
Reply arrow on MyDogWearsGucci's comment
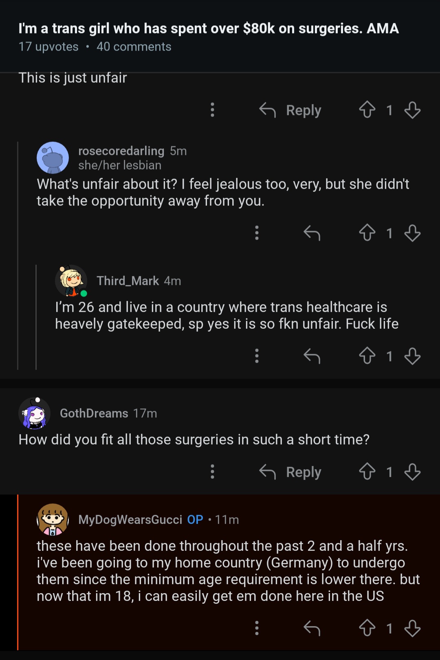312,628
